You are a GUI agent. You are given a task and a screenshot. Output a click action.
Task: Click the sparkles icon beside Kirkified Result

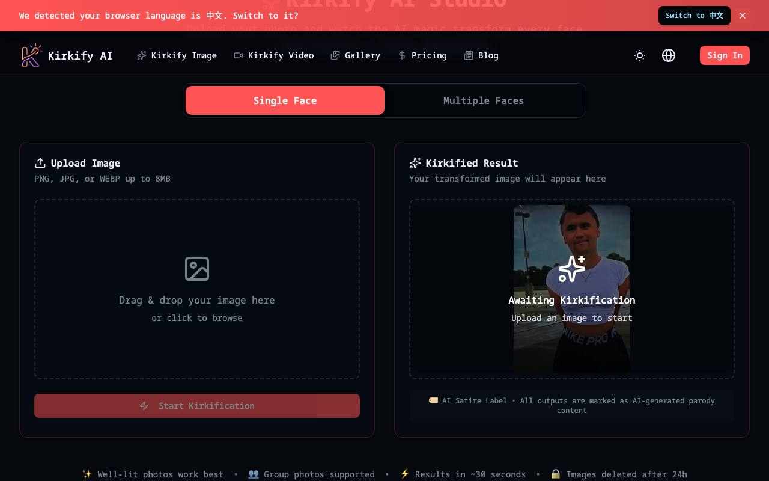[x=415, y=163]
